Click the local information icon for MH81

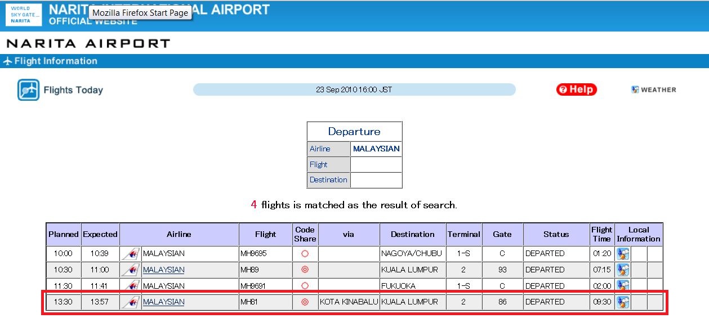pos(623,302)
